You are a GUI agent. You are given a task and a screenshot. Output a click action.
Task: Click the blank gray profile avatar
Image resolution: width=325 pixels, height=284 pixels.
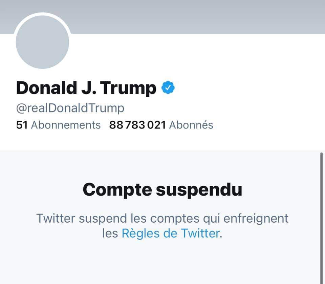tap(42, 42)
